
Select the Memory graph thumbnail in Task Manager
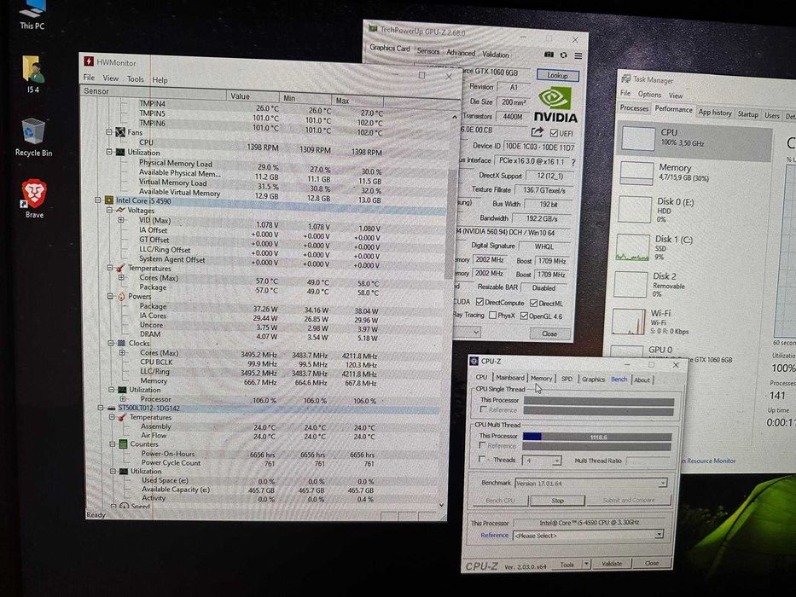coord(636,174)
